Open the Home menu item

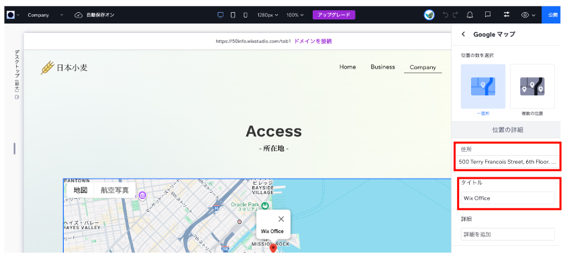(x=348, y=67)
